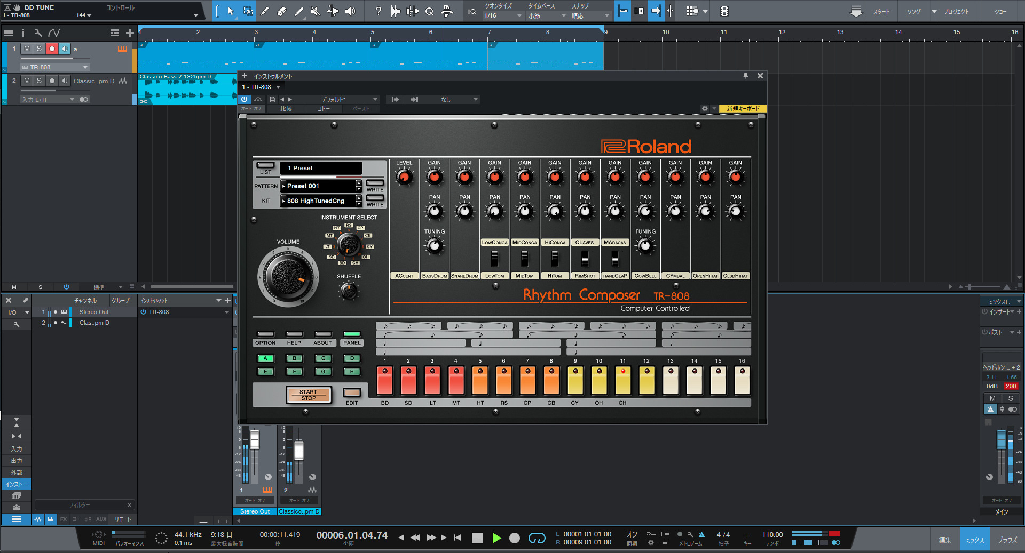This screenshot has height=553, width=1025.
Task: Select the Mute tool
Action: [316, 11]
